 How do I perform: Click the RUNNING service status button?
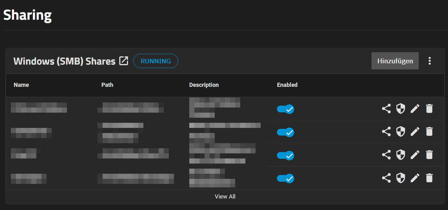(x=155, y=61)
